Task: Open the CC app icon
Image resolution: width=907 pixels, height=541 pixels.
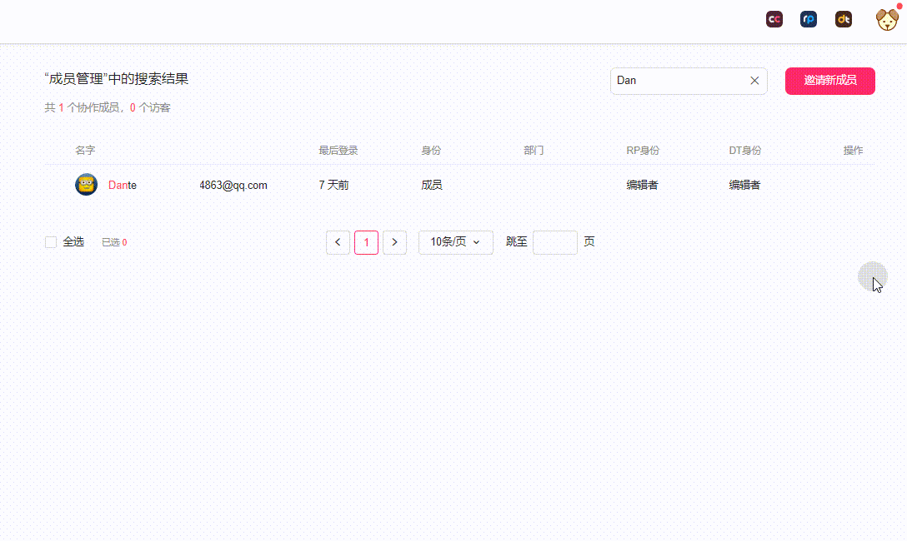Action: [x=774, y=19]
